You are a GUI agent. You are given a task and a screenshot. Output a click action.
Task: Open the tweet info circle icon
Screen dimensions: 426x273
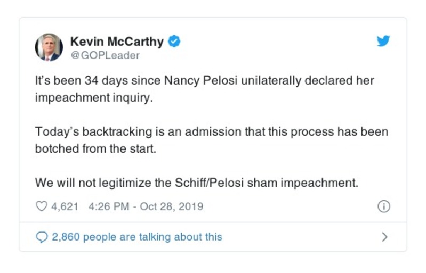tap(383, 206)
